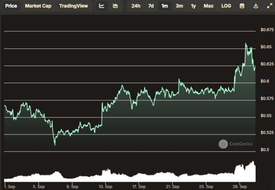This screenshot has height=190, width=275.
Task: Switch to candlestick chart icon
Action: pos(115,6)
